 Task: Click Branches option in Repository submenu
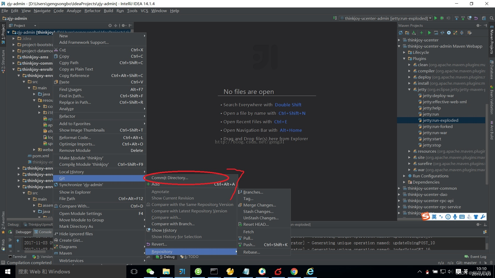point(253,192)
